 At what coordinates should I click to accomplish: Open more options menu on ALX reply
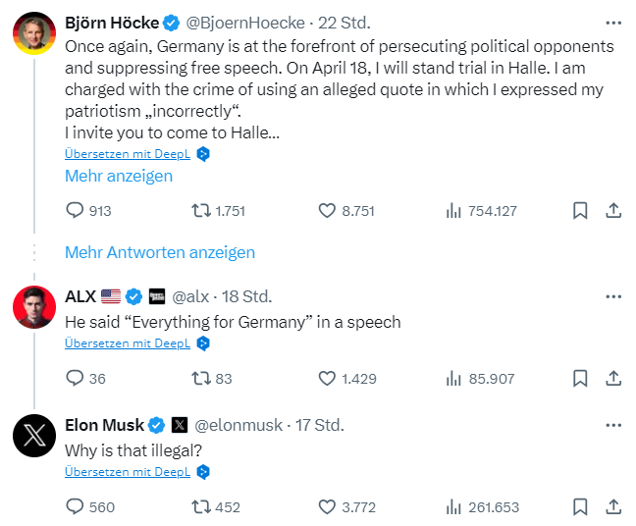(613, 296)
